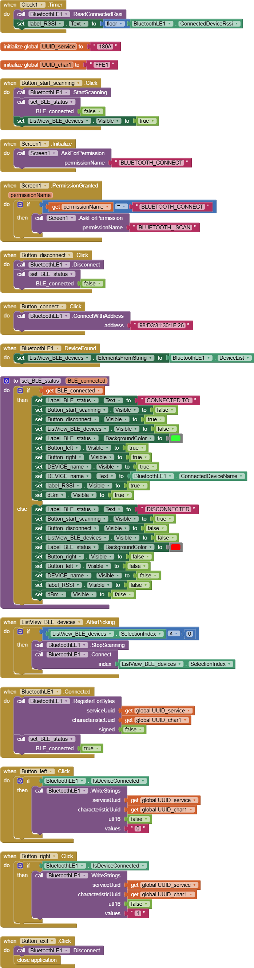The height and width of the screenshot is (968, 254).
Task: Click if-block gear in ListView_BLE_devices.AfterPicking
Action: [x=20, y=632]
